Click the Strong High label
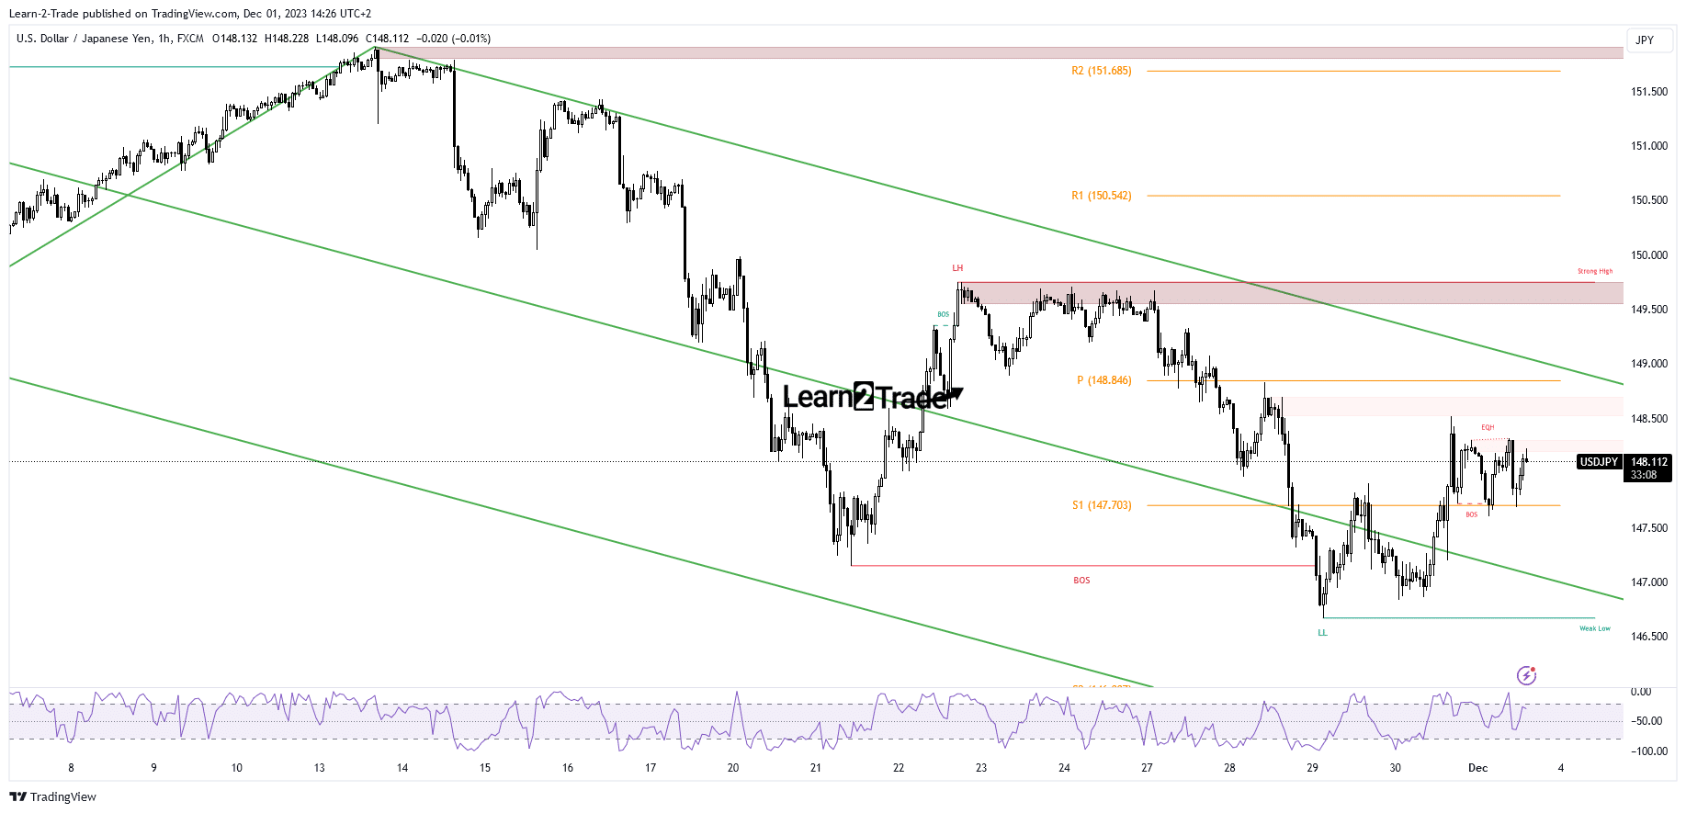 pos(1595,271)
